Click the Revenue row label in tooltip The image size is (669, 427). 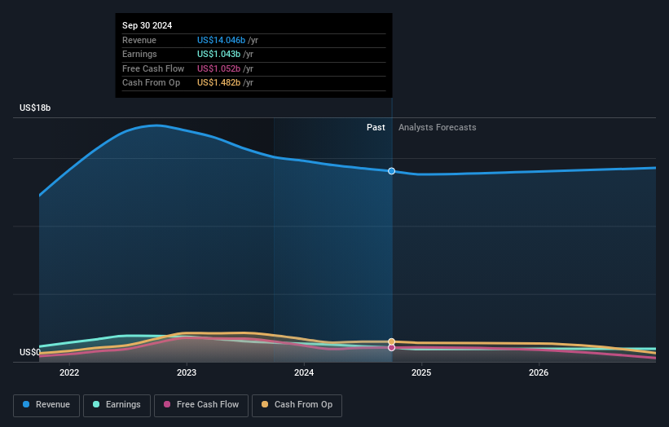click(139, 40)
